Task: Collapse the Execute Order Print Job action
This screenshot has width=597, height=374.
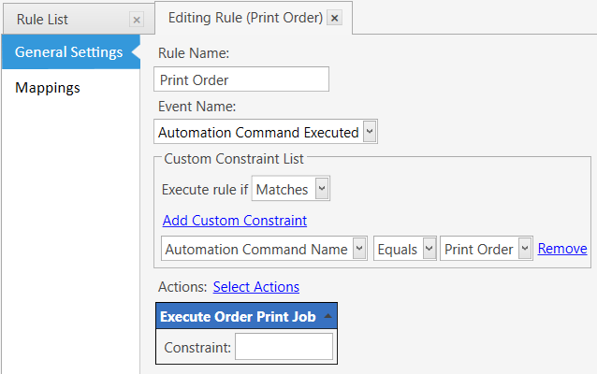Action: point(328,316)
